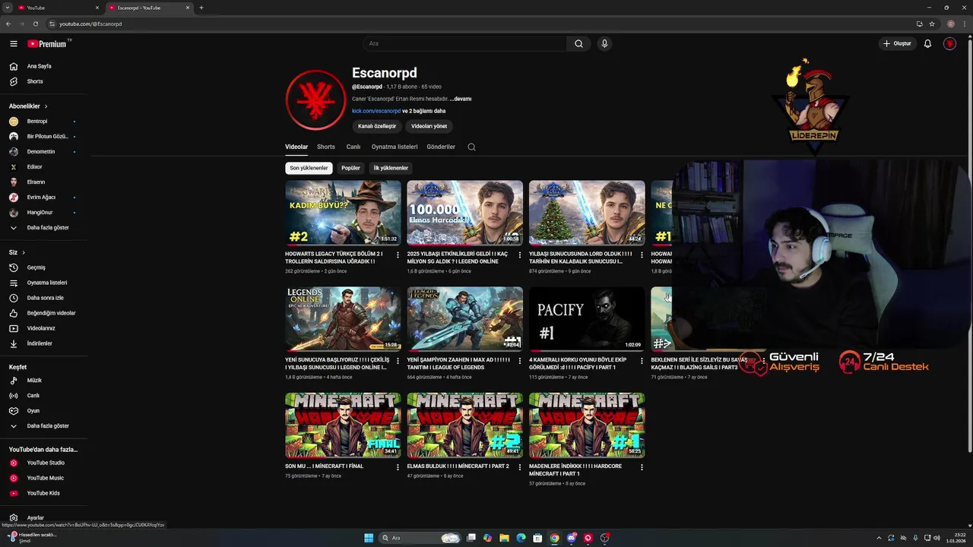Bookmark this page with star icon

click(x=932, y=24)
